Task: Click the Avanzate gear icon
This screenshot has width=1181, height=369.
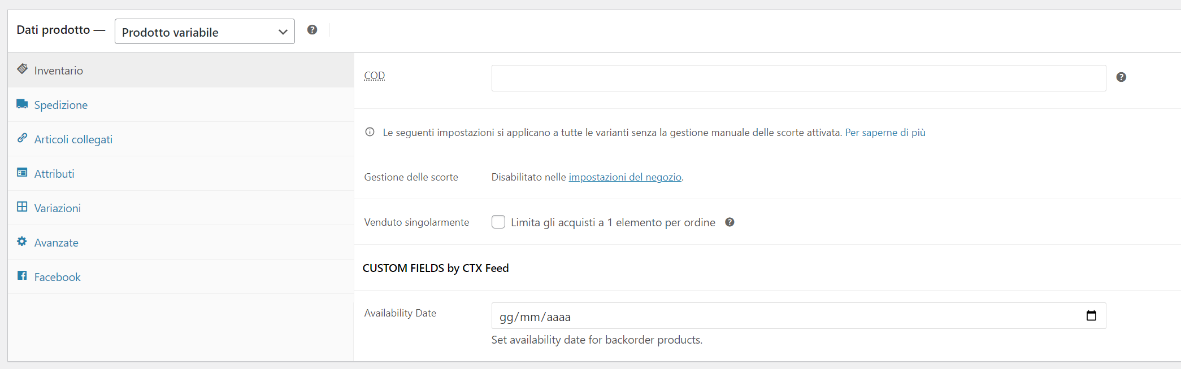Action: coord(22,241)
